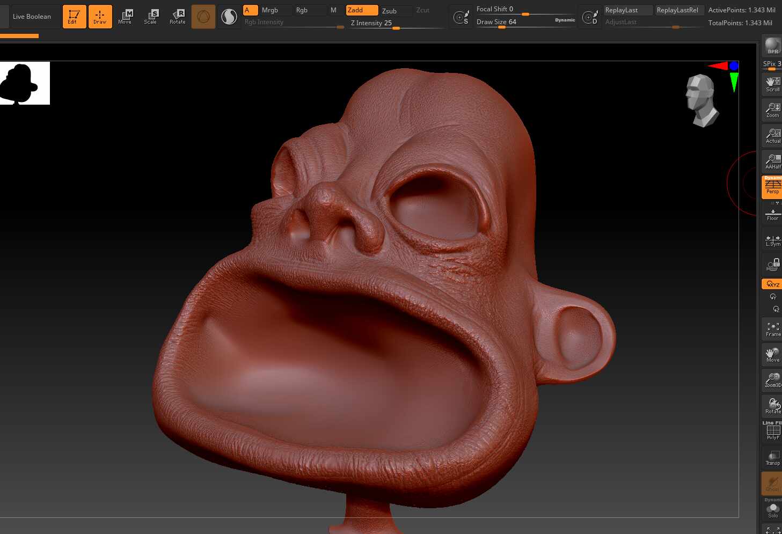The height and width of the screenshot is (534, 782).
Task: Click the BPR render icon
Action: point(772,46)
